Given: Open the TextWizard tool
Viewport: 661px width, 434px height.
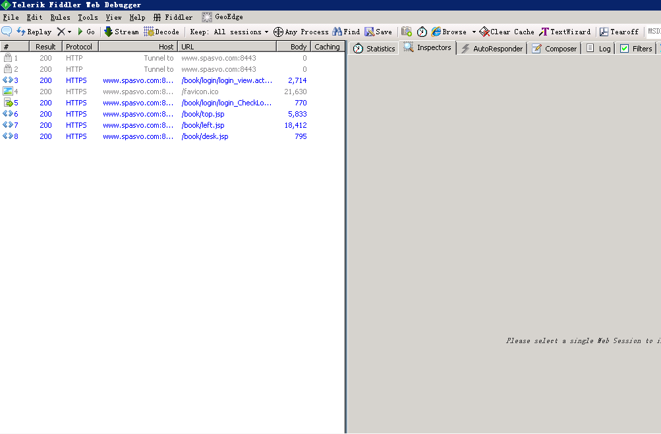Looking at the screenshot, I should [x=565, y=32].
